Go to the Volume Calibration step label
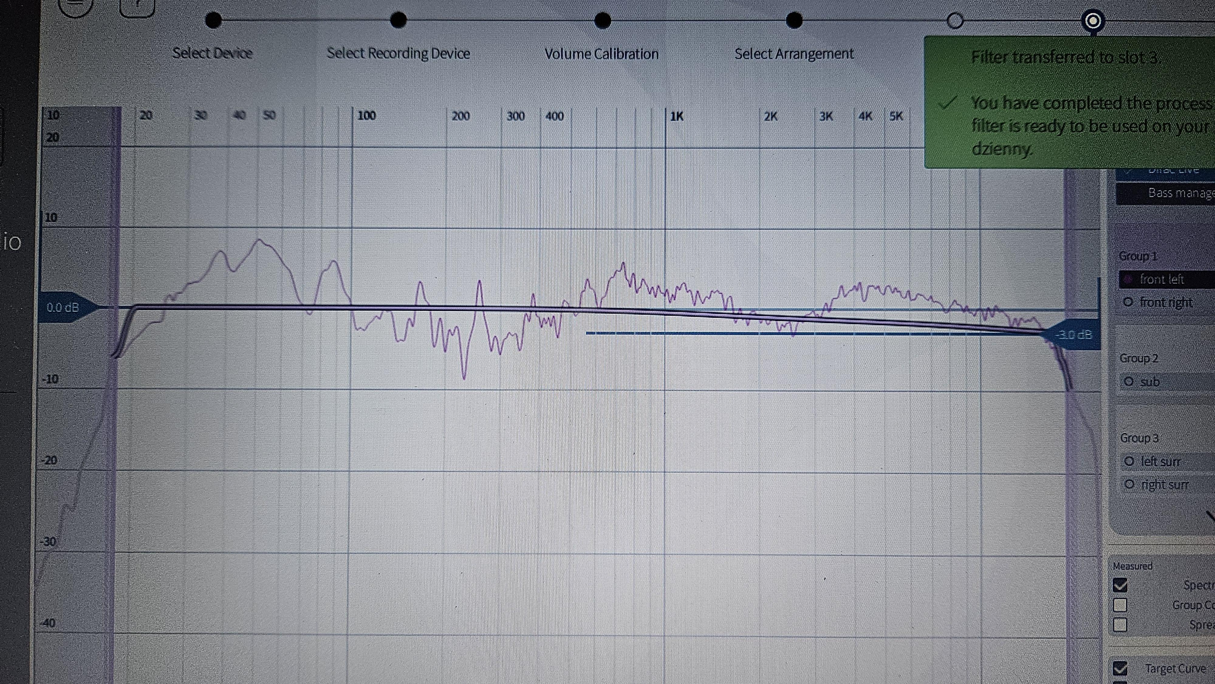This screenshot has width=1215, height=684. 601,54
